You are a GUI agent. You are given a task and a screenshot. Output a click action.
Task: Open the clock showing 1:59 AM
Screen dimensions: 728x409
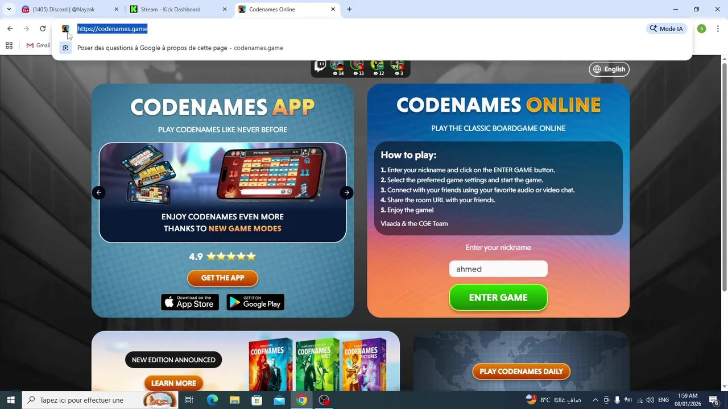pyautogui.click(x=688, y=400)
